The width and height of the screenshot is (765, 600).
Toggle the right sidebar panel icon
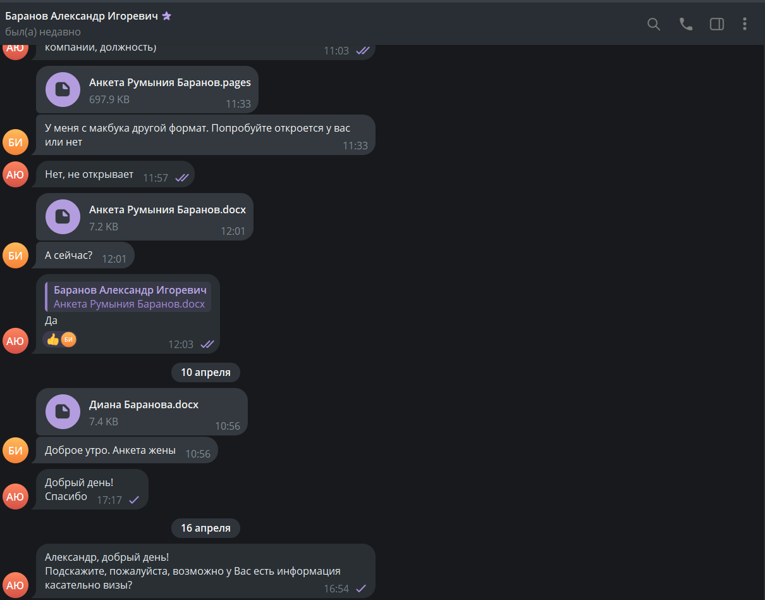pyautogui.click(x=717, y=24)
